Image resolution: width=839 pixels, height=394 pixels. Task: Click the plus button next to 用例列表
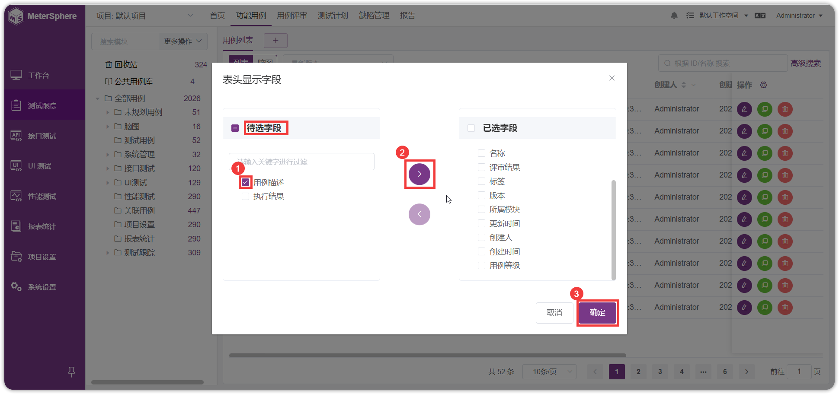275,41
